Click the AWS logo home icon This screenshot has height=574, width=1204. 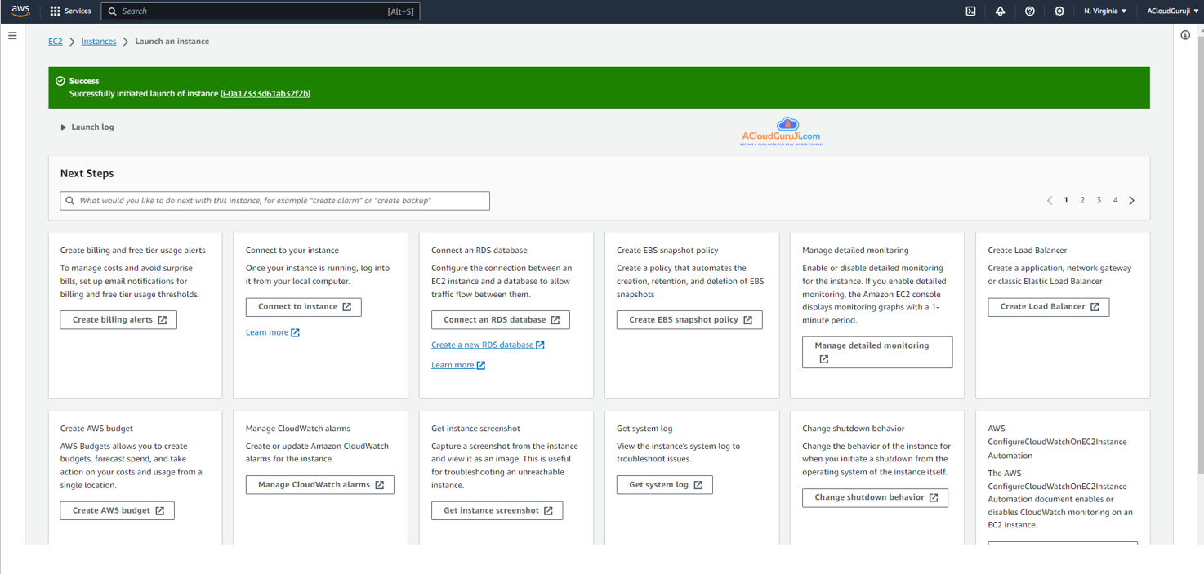click(20, 11)
